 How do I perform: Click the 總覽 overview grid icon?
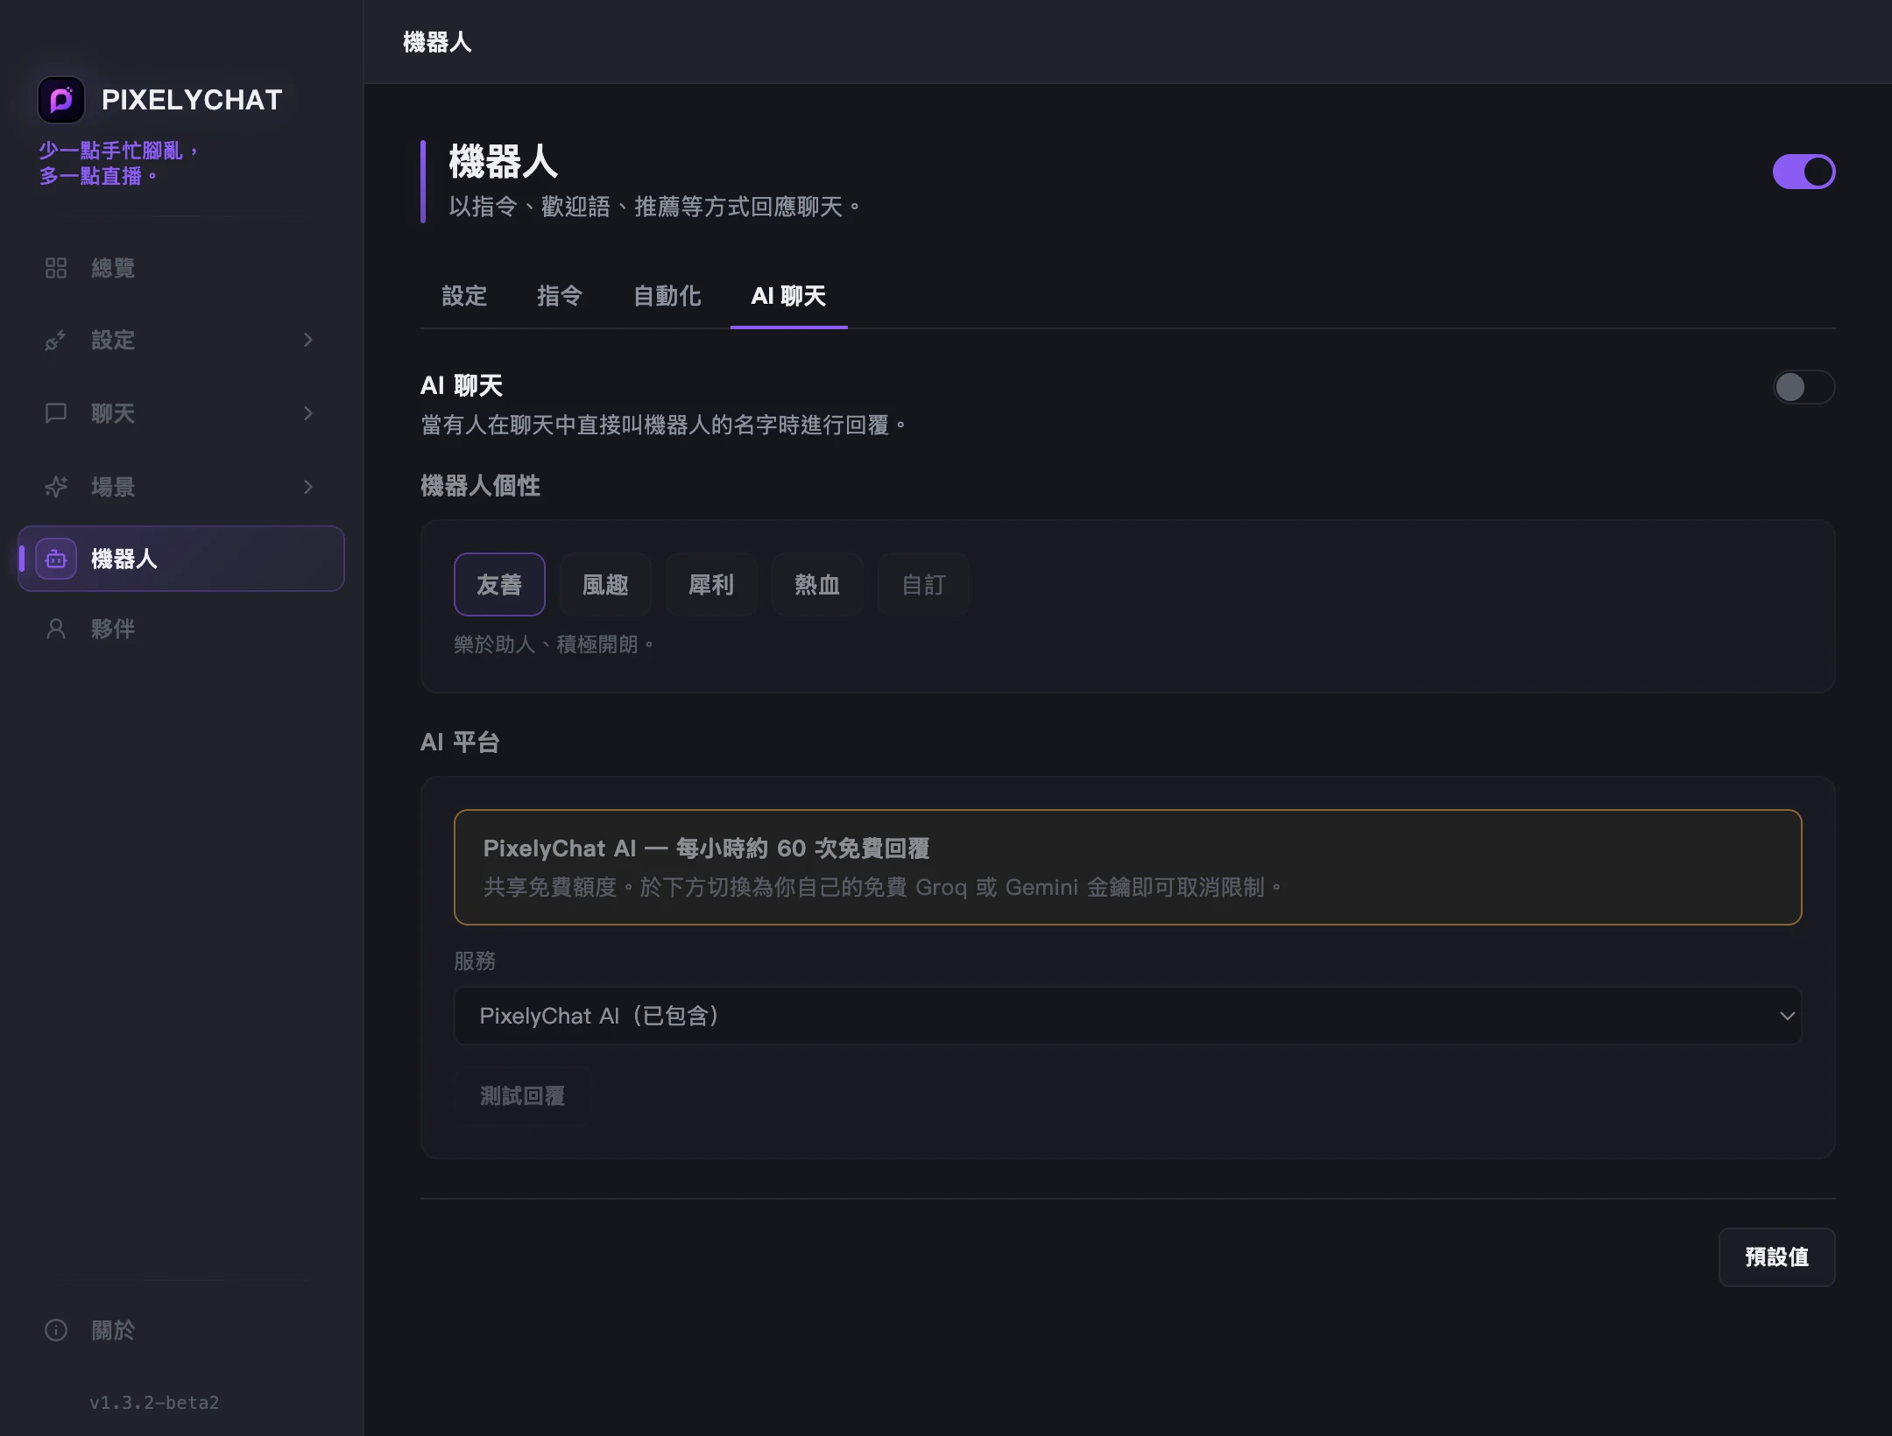tap(56, 268)
